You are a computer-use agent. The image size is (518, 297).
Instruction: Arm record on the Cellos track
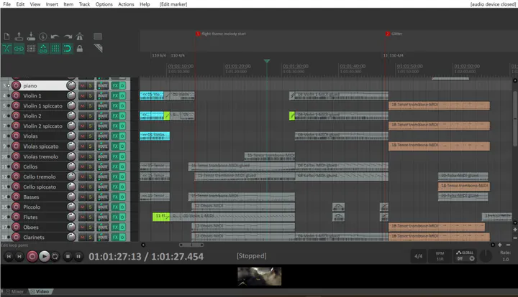click(x=16, y=166)
